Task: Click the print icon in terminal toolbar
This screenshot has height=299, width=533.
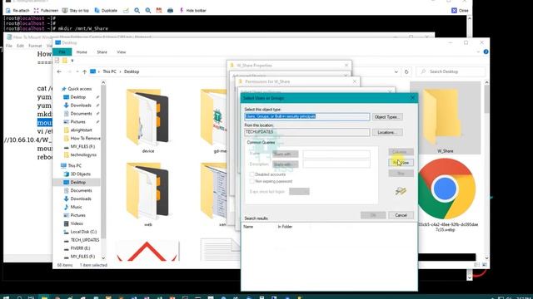Action: (x=170, y=11)
